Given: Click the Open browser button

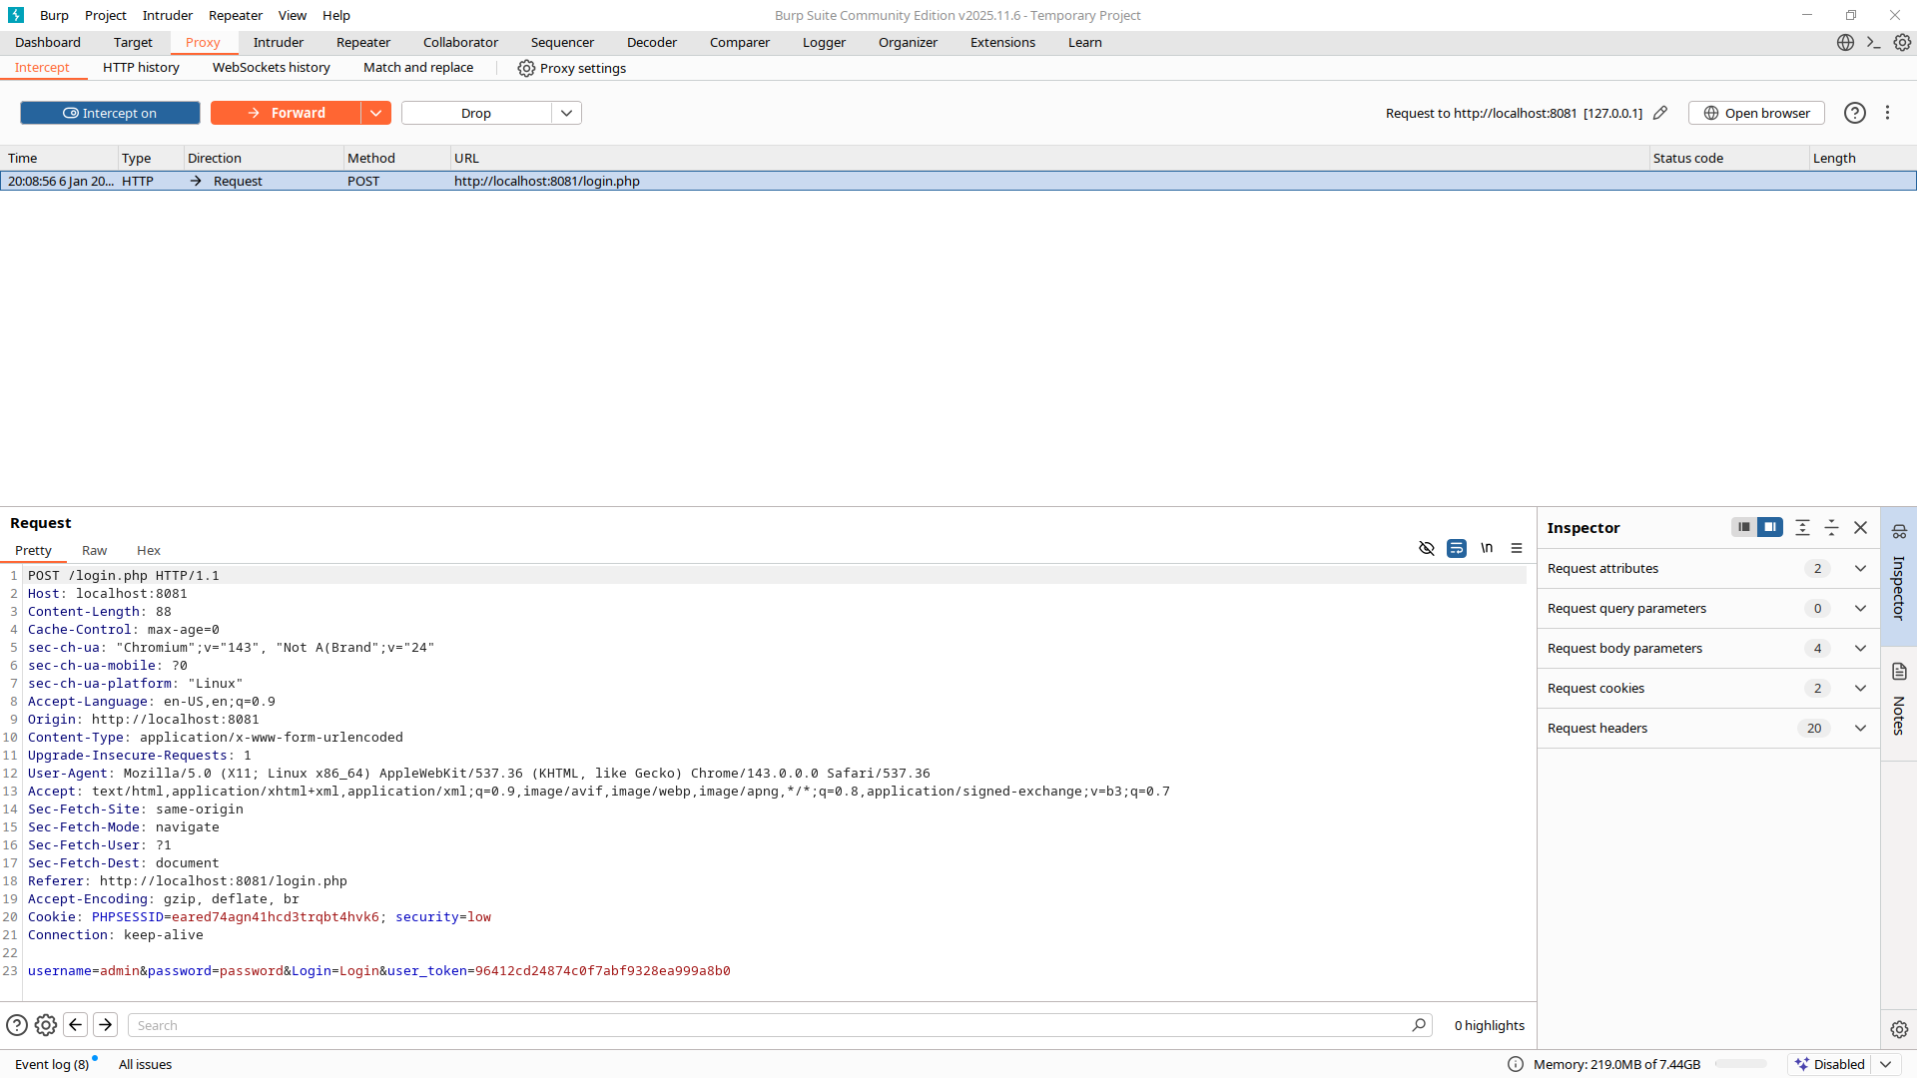Looking at the screenshot, I should (1756, 113).
